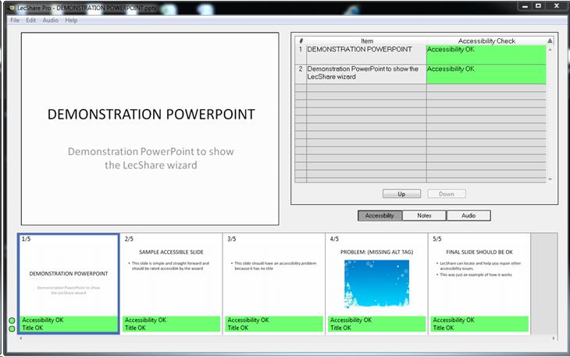The height and width of the screenshot is (357, 570).
Task: Minimize the LecShare Pro window
Action: pos(525,6)
